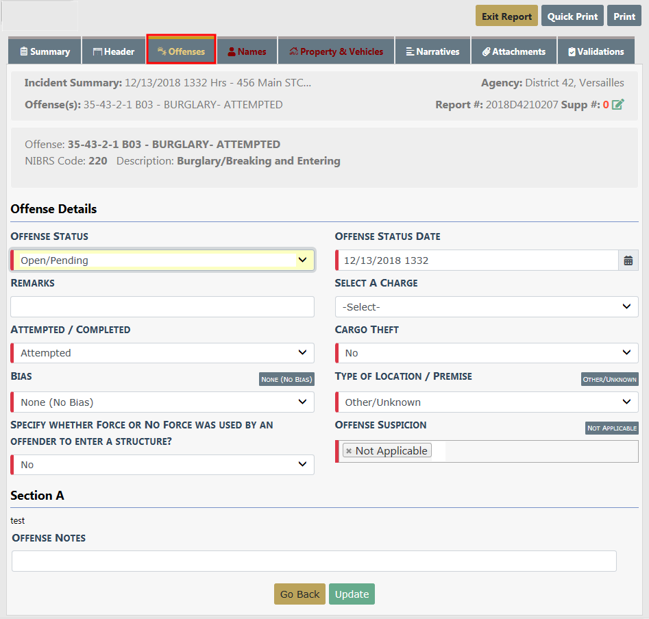Screen dimensions: 649x619
Task: Expand the Offense Status dropdown
Action: coord(162,260)
